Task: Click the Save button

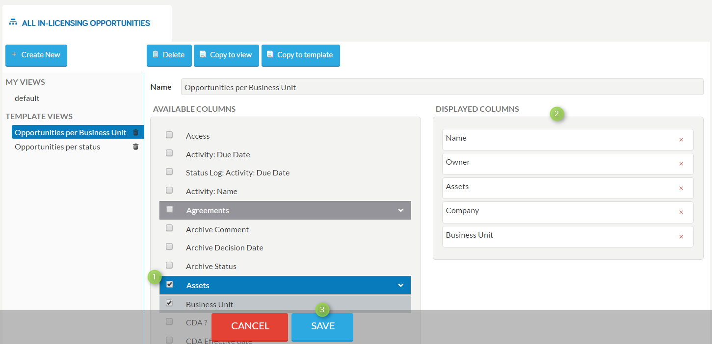Action: tap(322, 327)
